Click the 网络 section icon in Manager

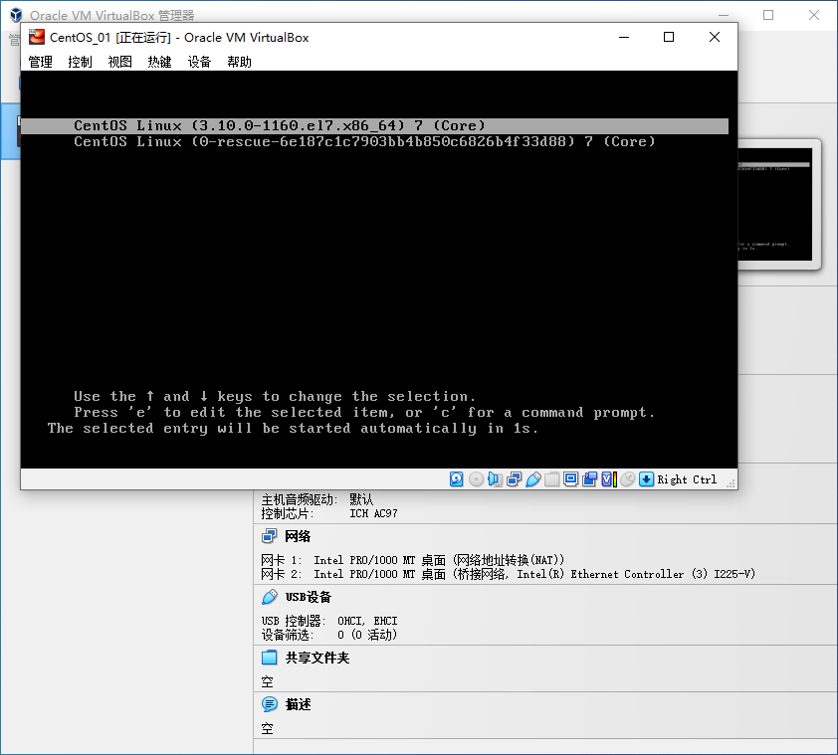point(270,536)
